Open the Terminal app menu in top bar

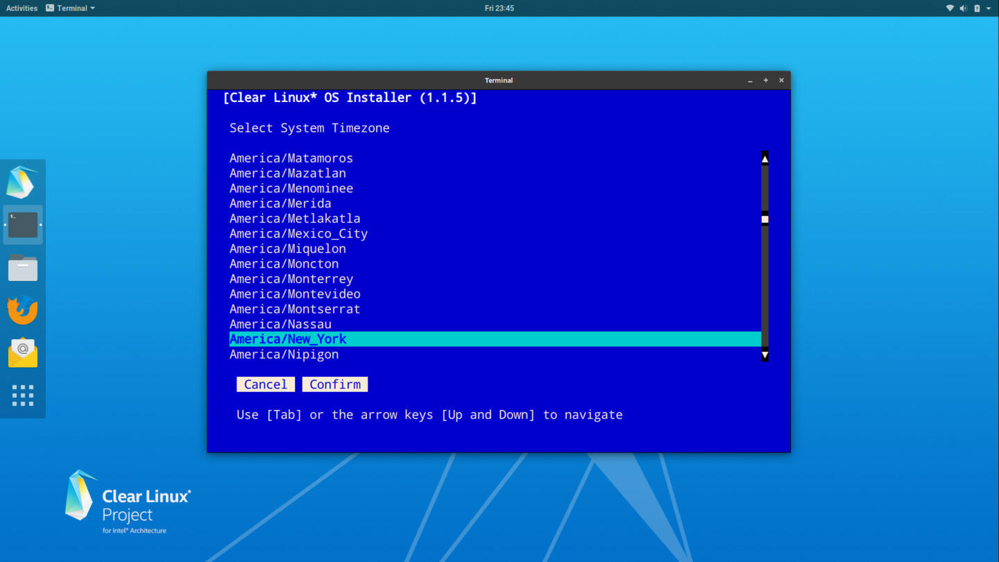pos(70,8)
